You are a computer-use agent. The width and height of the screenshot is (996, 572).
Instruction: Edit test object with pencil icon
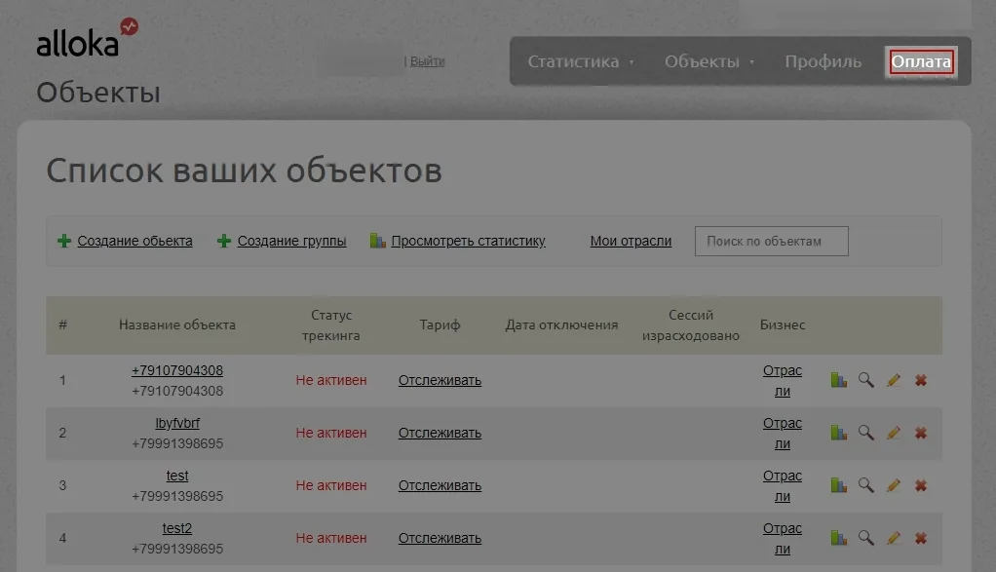[893, 485]
